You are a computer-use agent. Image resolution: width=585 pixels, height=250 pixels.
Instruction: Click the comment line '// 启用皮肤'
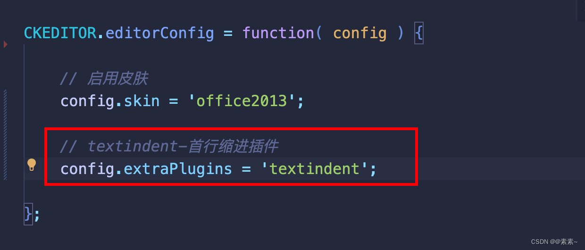point(104,78)
